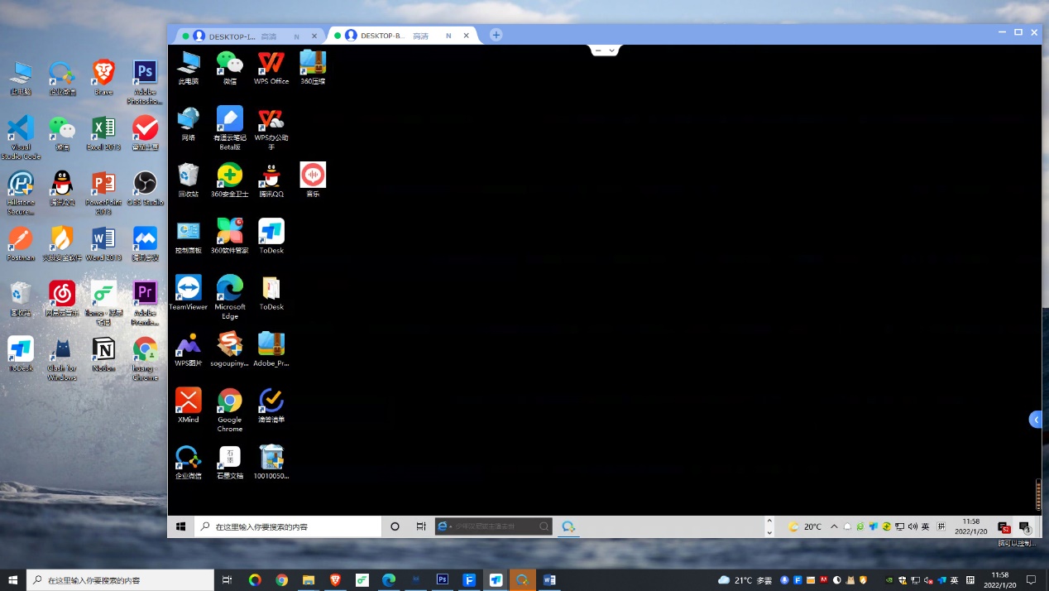Open 音乐 app on remote desktop
The image size is (1049, 591).
click(313, 180)
